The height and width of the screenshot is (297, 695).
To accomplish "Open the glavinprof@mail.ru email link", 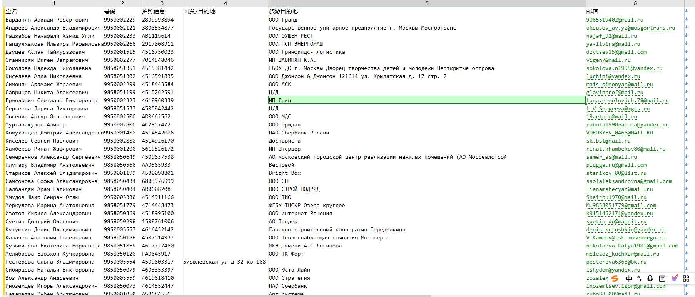I will click(615, 92).
